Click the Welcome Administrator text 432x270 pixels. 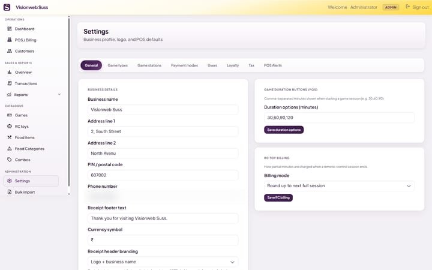352,7
